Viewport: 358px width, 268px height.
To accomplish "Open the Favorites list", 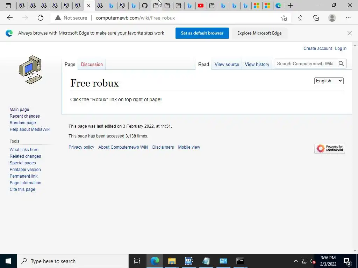I will coord(300,18).
